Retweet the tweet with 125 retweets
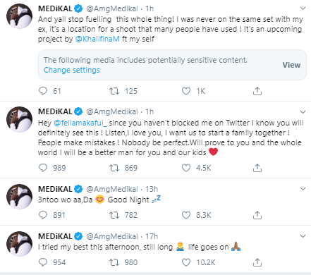 114,91
